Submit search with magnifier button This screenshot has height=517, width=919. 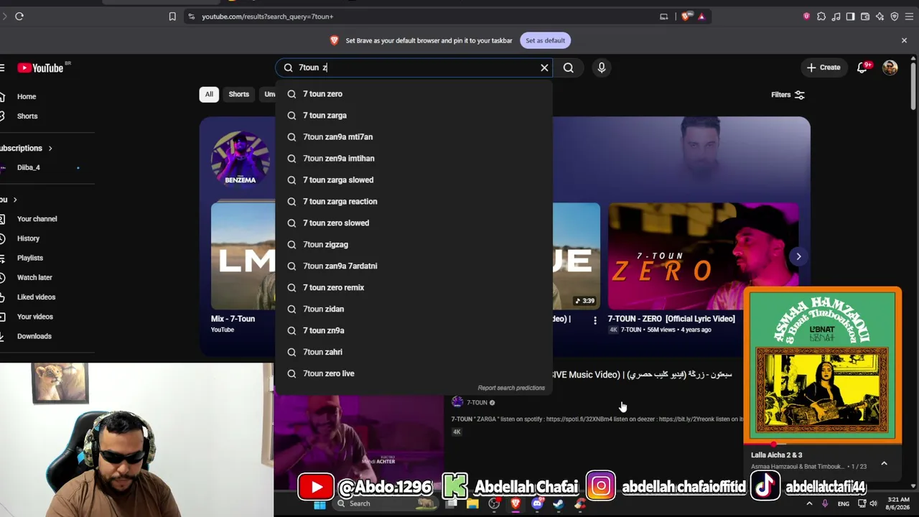click(569, 67)
